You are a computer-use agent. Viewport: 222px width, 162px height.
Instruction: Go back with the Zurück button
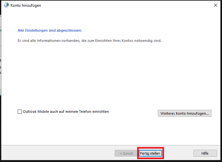click(126, 153)
